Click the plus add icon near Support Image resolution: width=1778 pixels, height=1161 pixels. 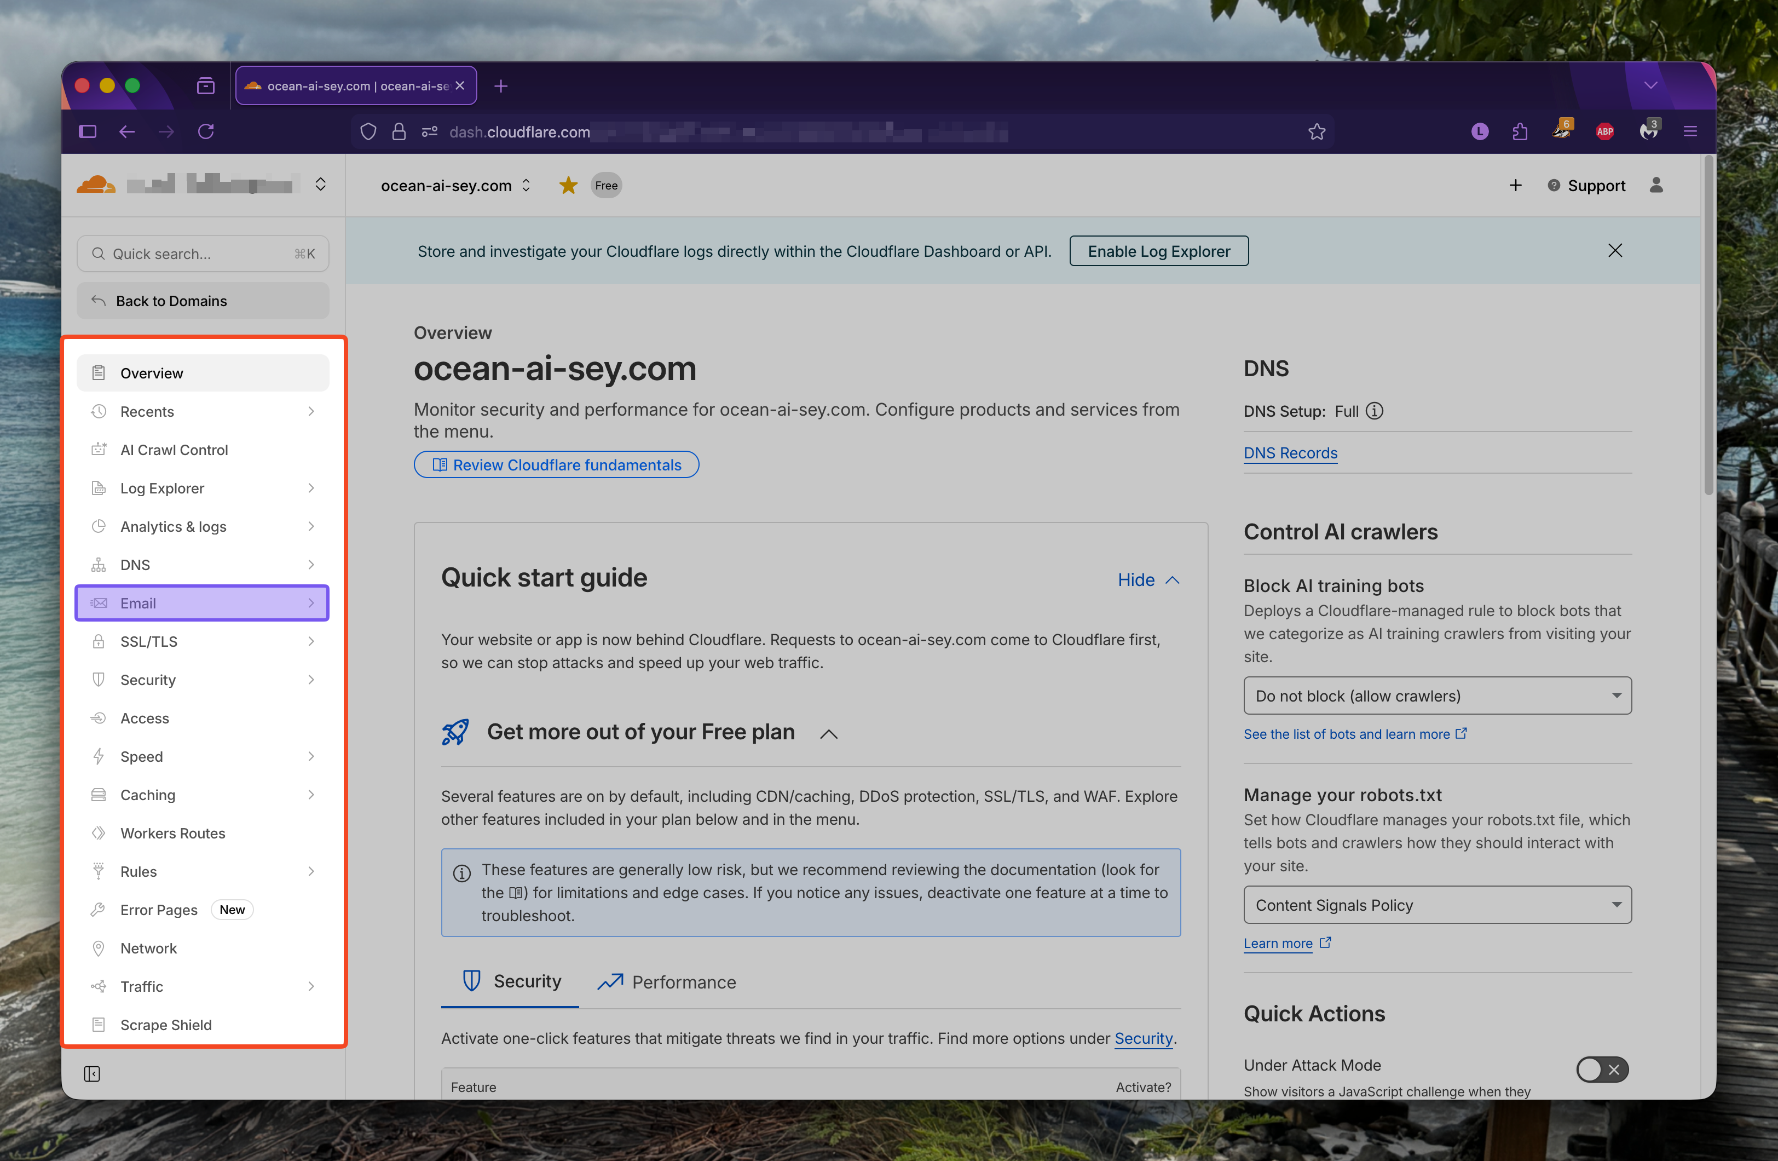pyautogui.click(x=1515, y=186)
